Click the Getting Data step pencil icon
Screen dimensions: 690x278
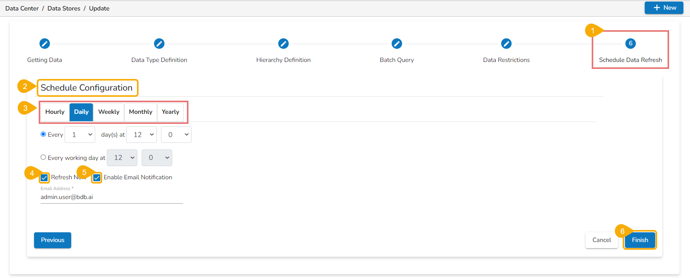click(45, 43)
